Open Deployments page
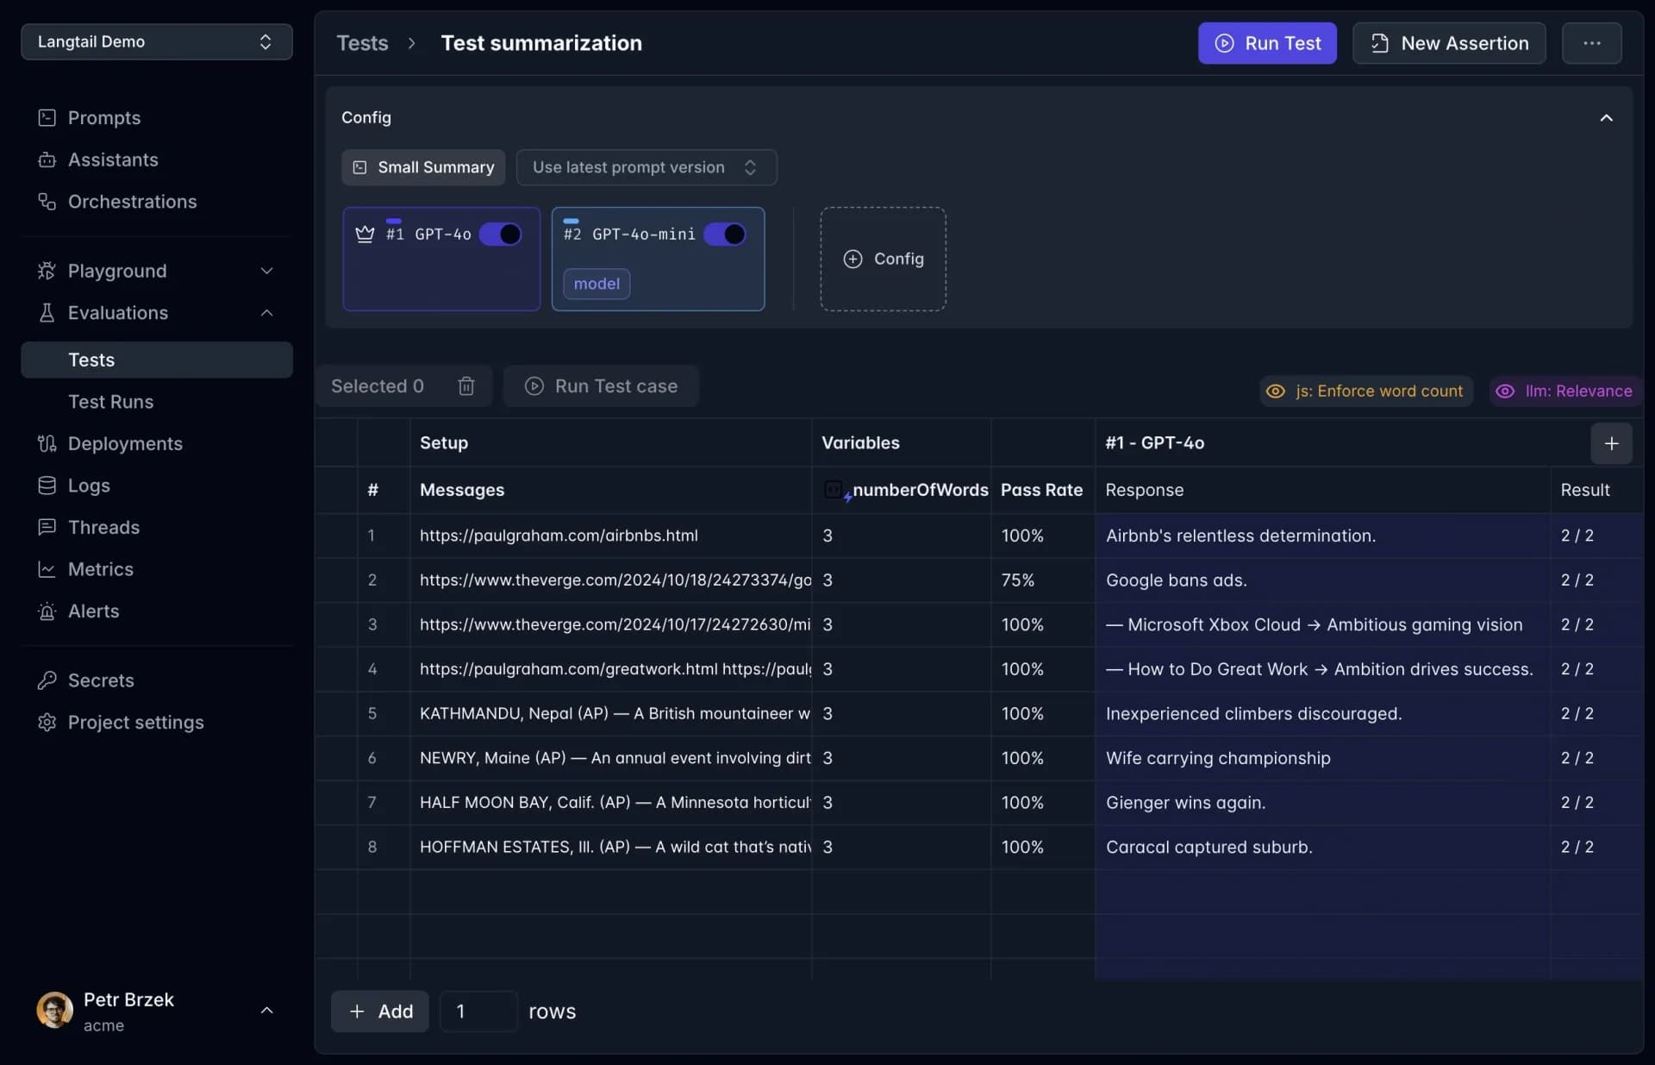Image resolution: width=1655 pixels, height=1065 pixels. (x=125, y=443)
